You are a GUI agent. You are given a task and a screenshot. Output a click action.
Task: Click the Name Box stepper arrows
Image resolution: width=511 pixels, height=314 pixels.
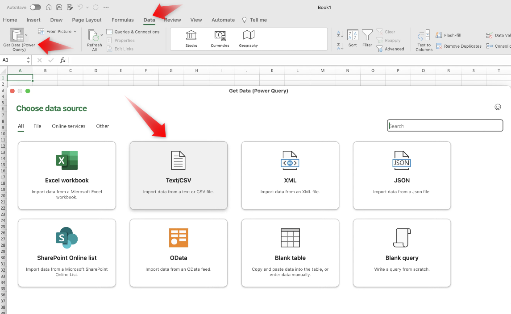click(29, 60)
